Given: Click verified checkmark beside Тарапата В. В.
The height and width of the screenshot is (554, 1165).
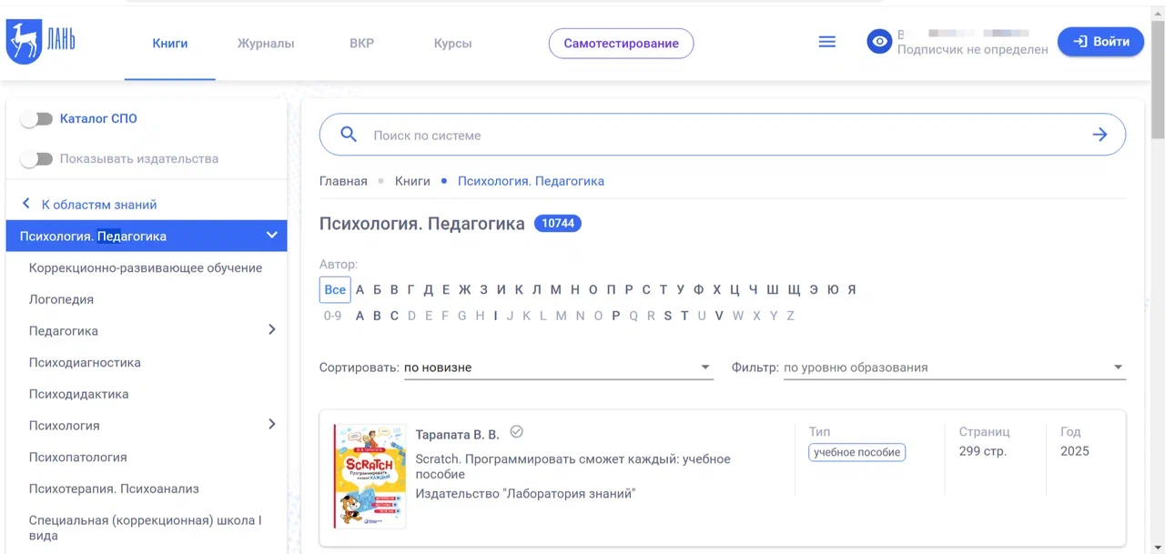Looking at the screenshot, I should [516, 432].
